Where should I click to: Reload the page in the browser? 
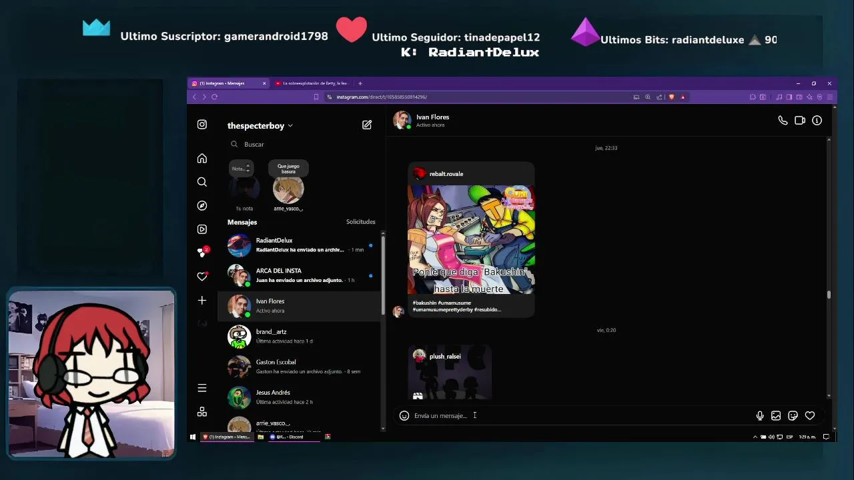point(214,97)
